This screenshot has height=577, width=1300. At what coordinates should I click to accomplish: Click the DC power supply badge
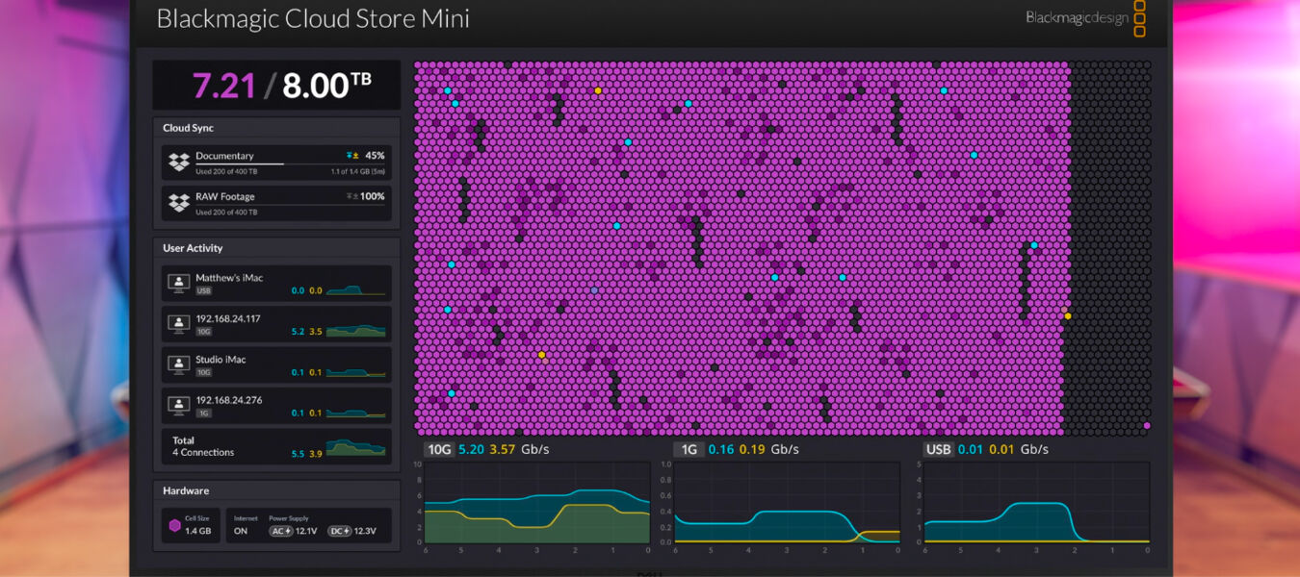pos(340,531)
